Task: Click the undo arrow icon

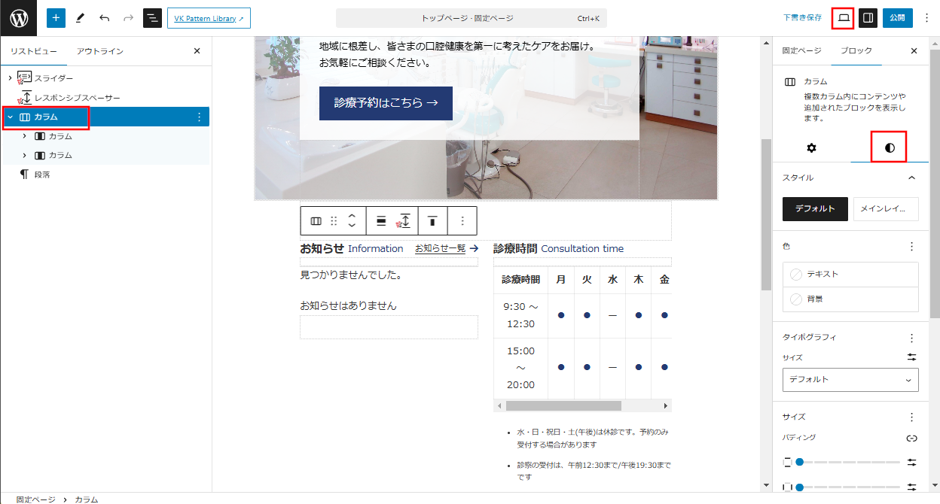Action: 104,18
